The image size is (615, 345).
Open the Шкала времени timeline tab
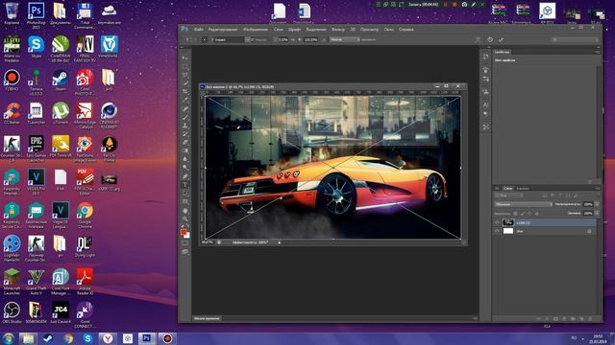pyautogui.click(x=207, y=318)
